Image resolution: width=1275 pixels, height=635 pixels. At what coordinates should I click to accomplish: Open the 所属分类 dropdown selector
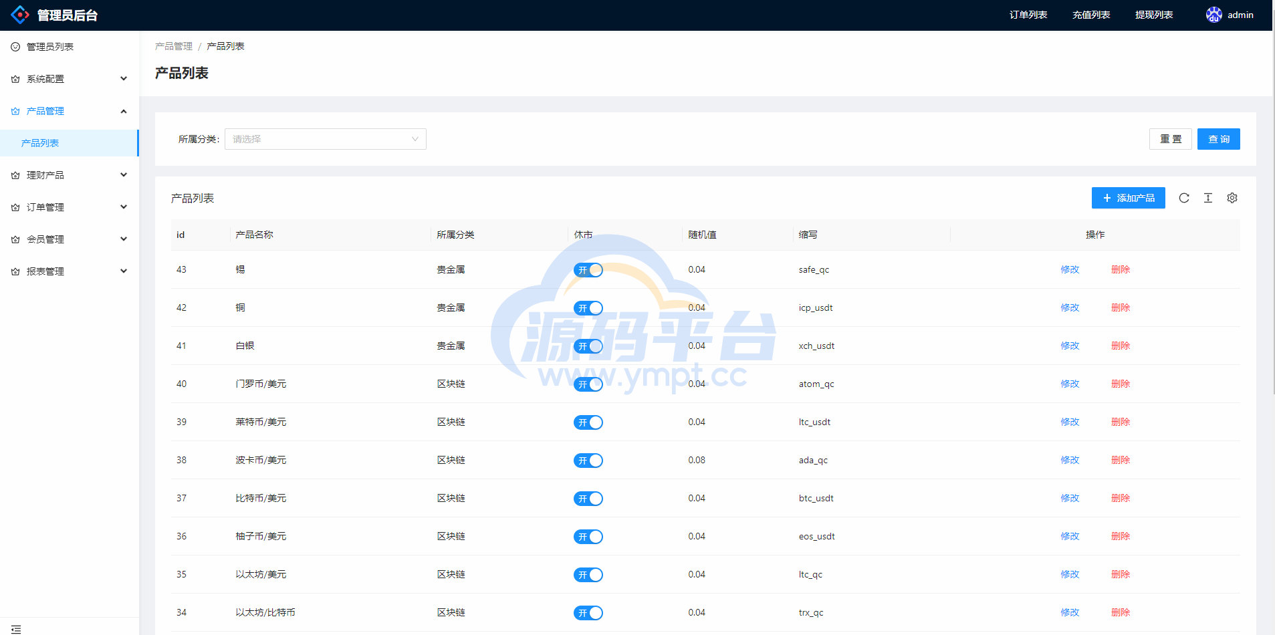tap(326, 139)
